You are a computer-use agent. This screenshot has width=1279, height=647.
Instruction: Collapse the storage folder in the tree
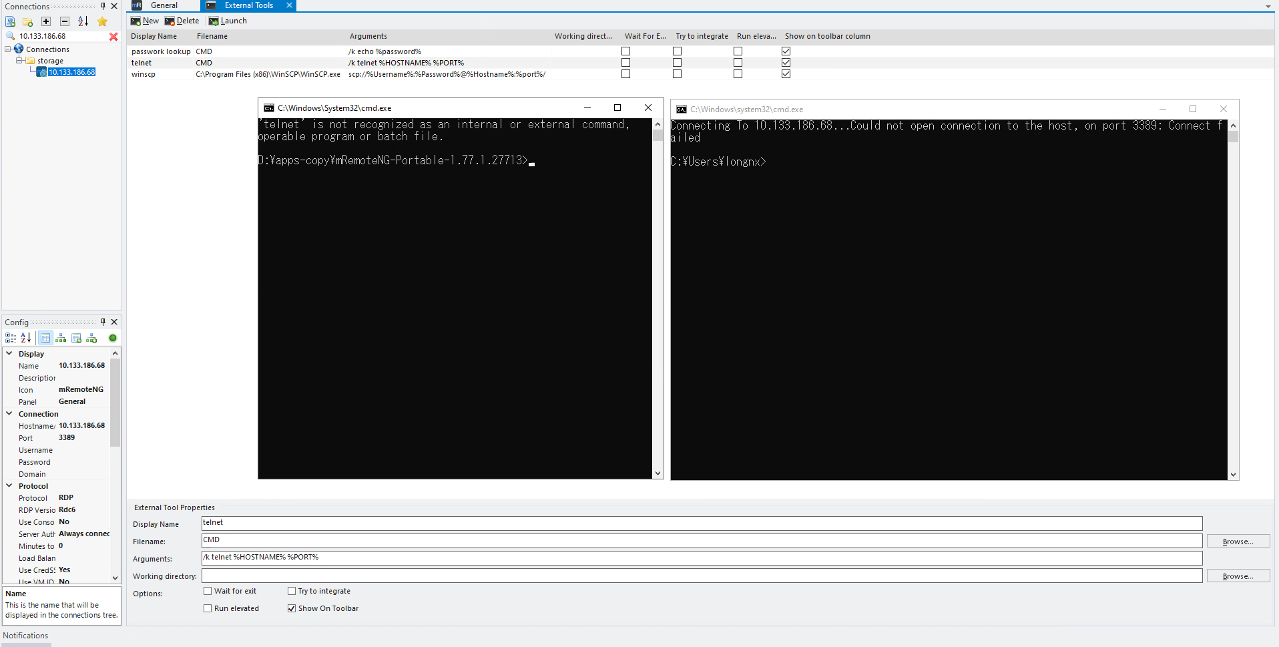(x=20, y=60)
